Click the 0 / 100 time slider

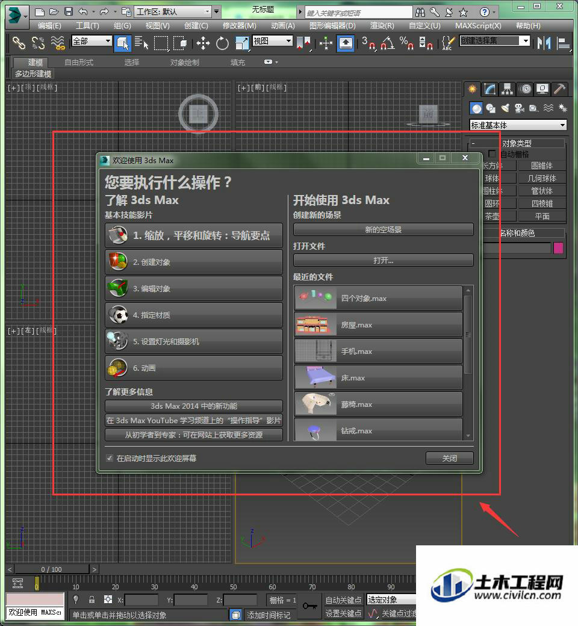click(52, 569)
